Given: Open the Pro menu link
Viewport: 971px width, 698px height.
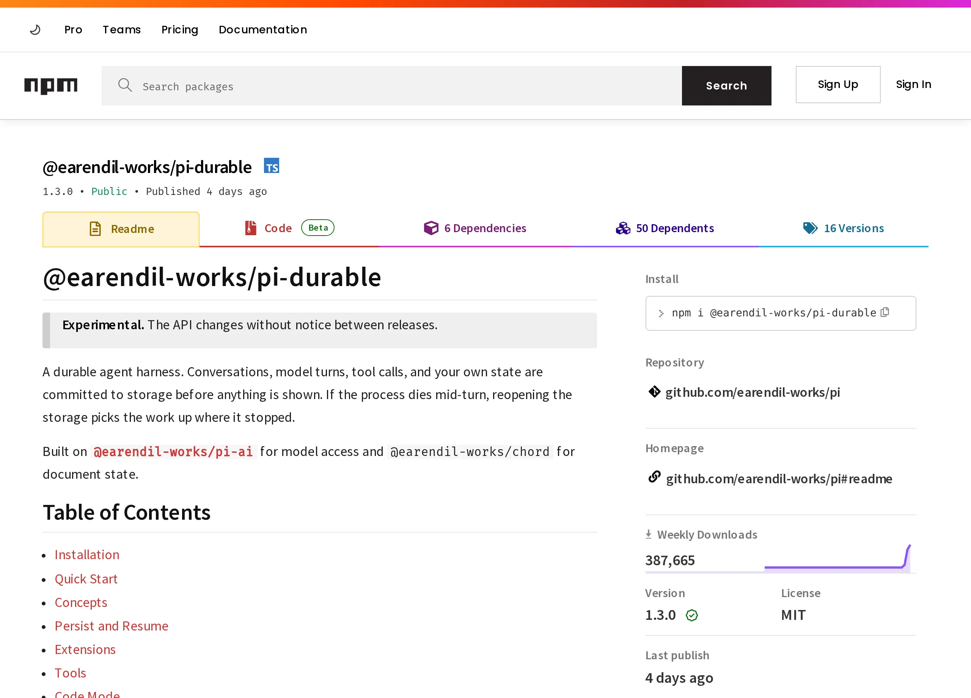Looking at the screenshot, I should pyautogui.click(x=73, y=30).
